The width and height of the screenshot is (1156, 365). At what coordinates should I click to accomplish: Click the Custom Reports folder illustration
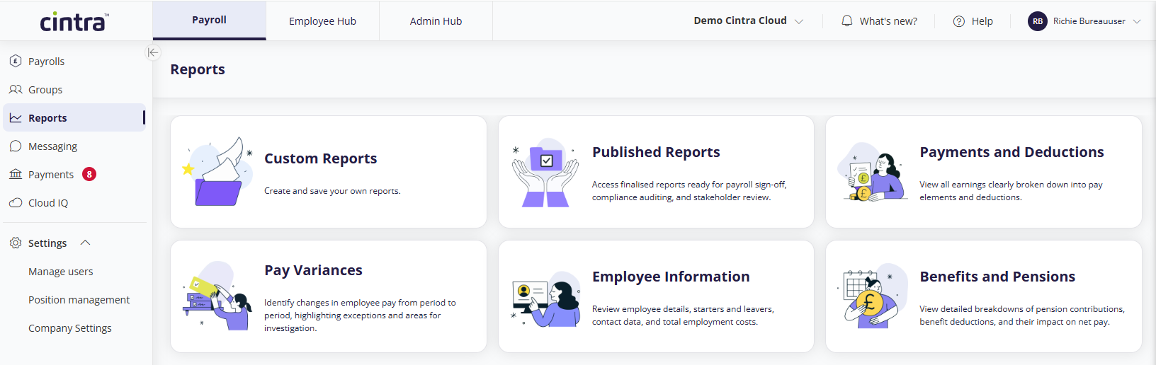(218, 172)
